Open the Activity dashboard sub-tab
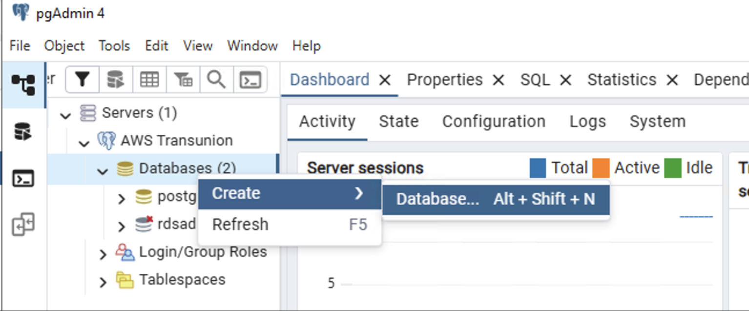This screenshot has height=311, width=749. (x=327, y=121)
